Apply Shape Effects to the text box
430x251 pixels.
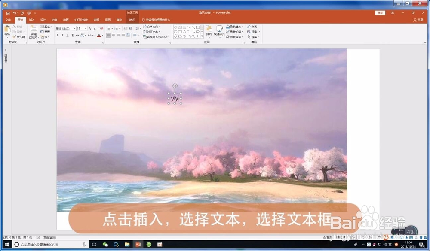(228, 36)
